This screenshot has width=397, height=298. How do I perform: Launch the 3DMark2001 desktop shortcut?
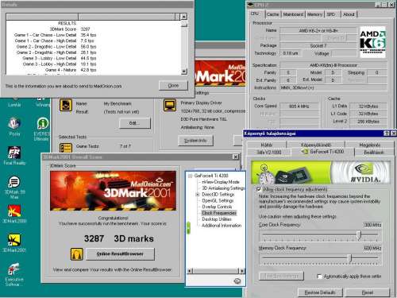[14, 242]
